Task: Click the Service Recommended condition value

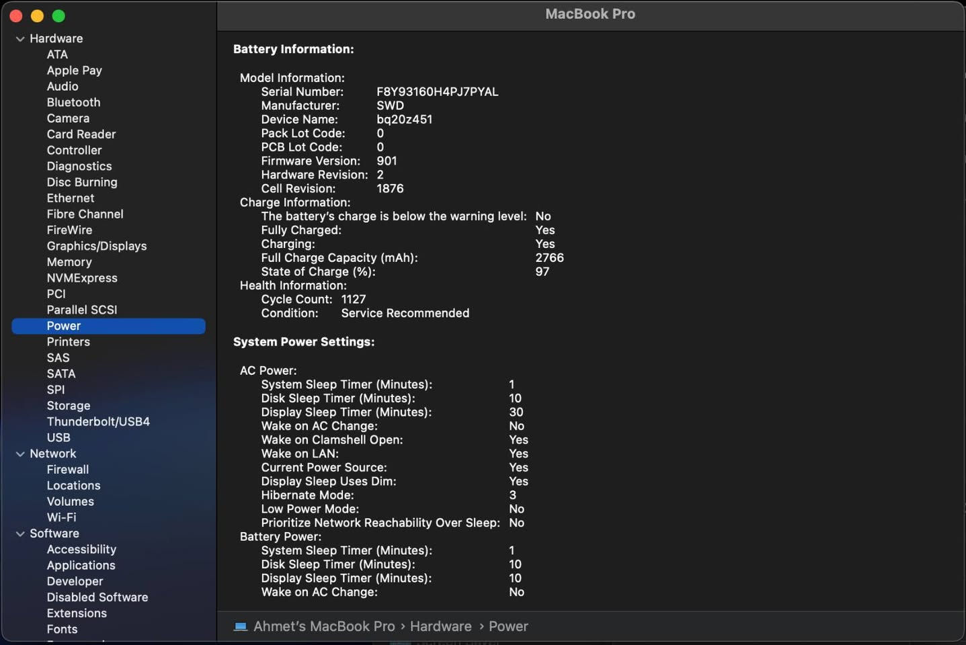Action: pyautogui.click(x=405, y=314)
